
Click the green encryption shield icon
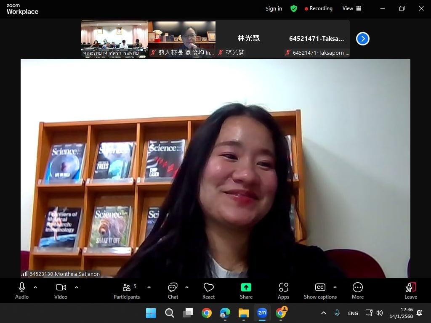[294, 8]
